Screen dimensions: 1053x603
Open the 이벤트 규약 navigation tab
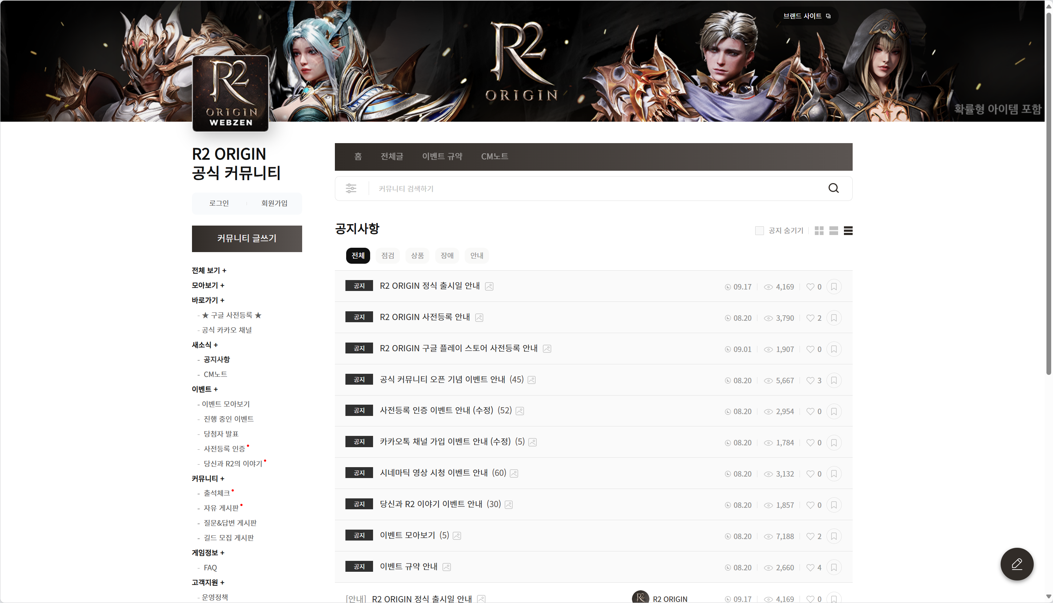(442, 157)
